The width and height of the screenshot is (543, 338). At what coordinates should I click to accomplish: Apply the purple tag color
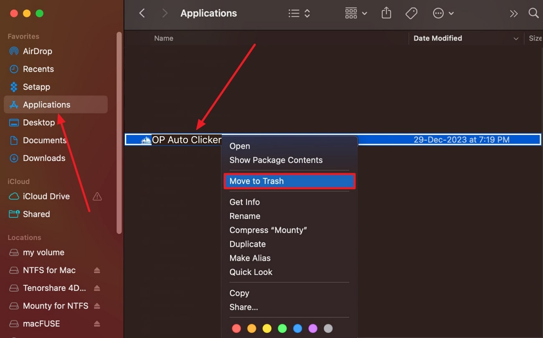click(x=313, y=329)
